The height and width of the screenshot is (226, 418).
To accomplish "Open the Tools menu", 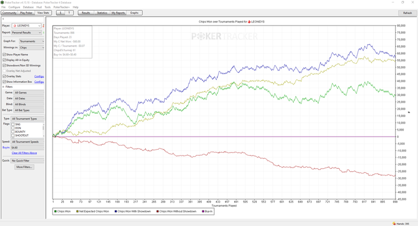I will pyautogui.click(x=47, y=7).
